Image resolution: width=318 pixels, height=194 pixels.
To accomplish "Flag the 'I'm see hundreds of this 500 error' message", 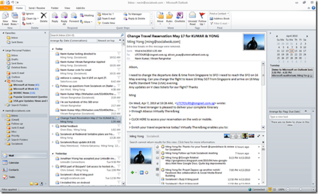I will 119,102.
